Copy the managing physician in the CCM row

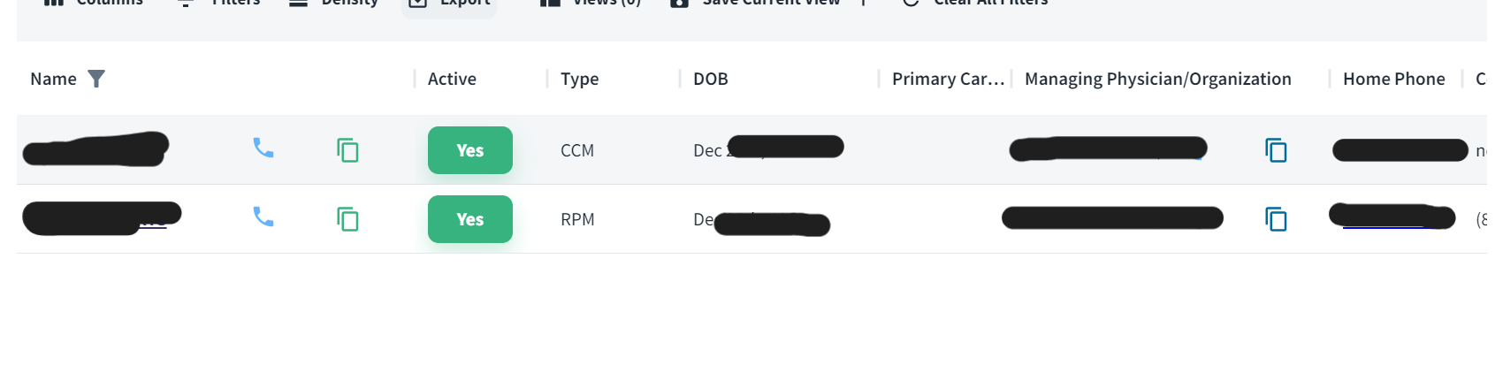click(x=1275, y=150)
